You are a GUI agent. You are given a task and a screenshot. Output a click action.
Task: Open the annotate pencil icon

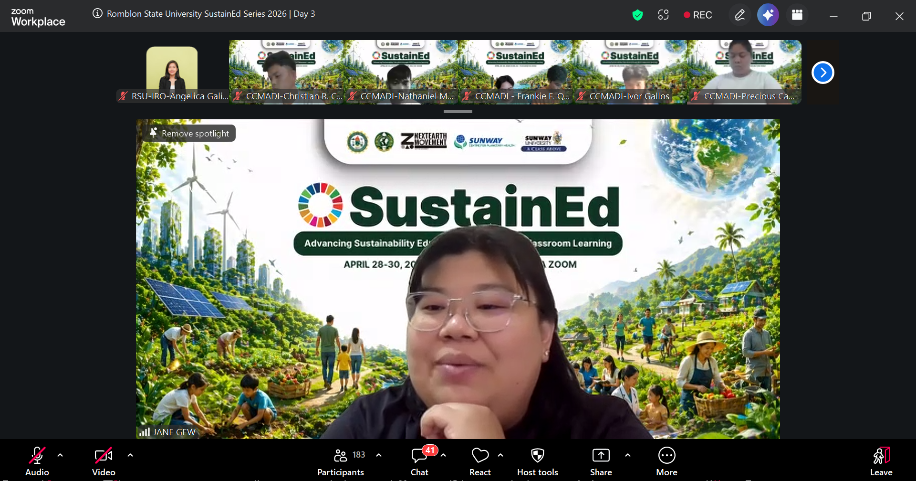click(x=739, y=15)
